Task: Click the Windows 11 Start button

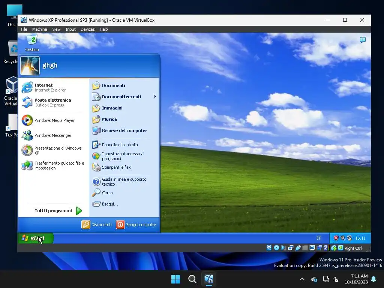Action: click(175, 279)
